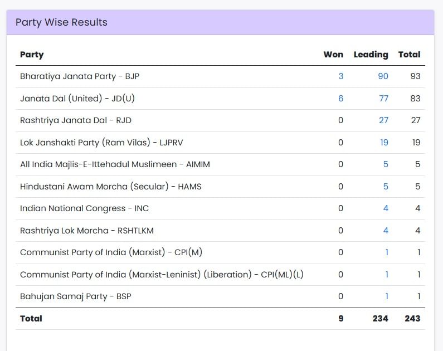Open BJP's leading seats link showing 90
This screenshot has height=351, width=443.
[x=383, y=76]
